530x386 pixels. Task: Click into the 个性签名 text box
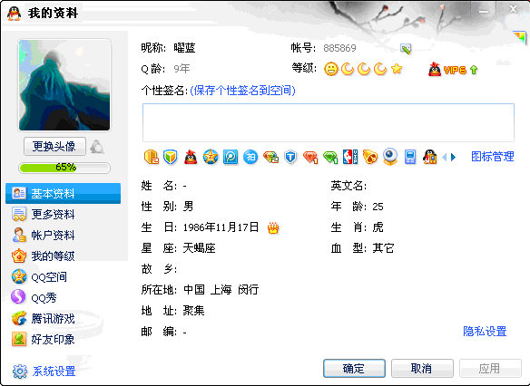click(x=329, y=122)
